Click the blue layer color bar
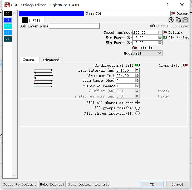Viewport: 192px width, 190px height. tap(52, 14)
